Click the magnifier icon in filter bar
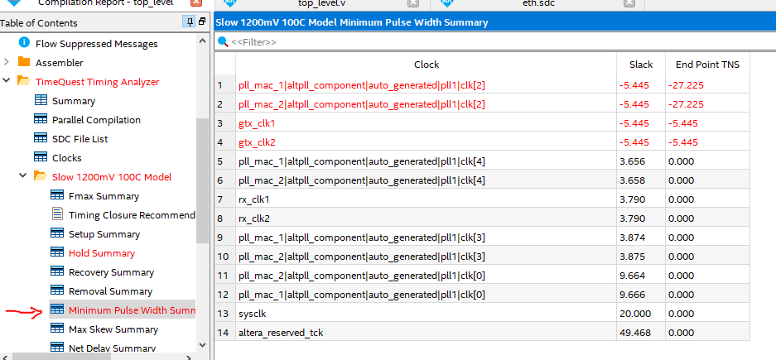Viewport: 776px width, 360px height. [223, 41]
